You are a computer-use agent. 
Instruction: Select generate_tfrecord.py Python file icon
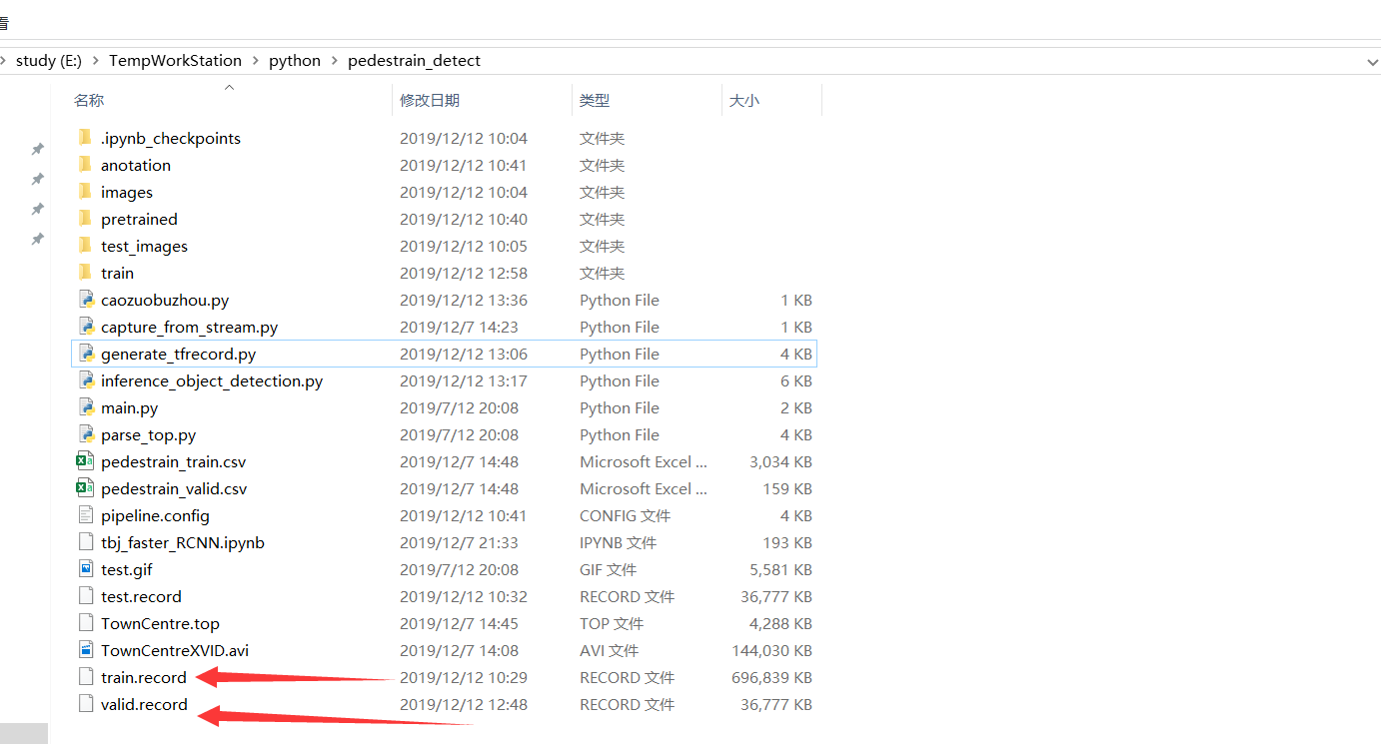pyautogui.click(x=85, y=354)
